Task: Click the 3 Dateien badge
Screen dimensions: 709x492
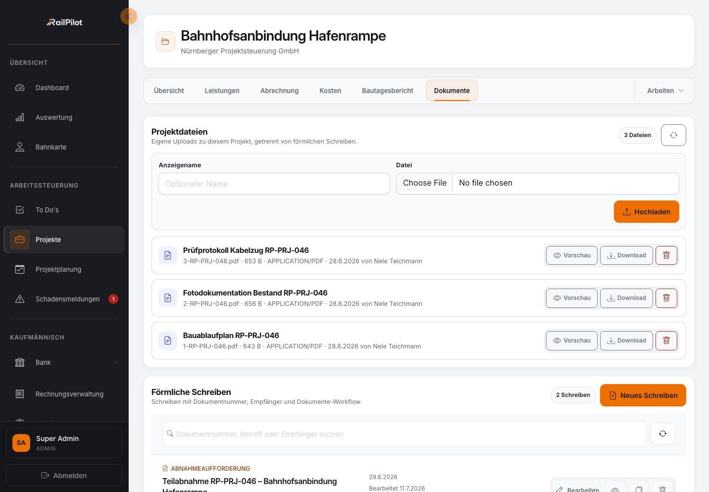Action: tap(637, 135)
